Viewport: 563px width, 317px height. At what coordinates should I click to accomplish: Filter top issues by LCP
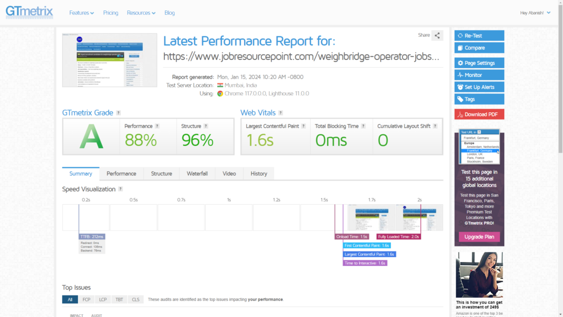(x=103, y=299)
